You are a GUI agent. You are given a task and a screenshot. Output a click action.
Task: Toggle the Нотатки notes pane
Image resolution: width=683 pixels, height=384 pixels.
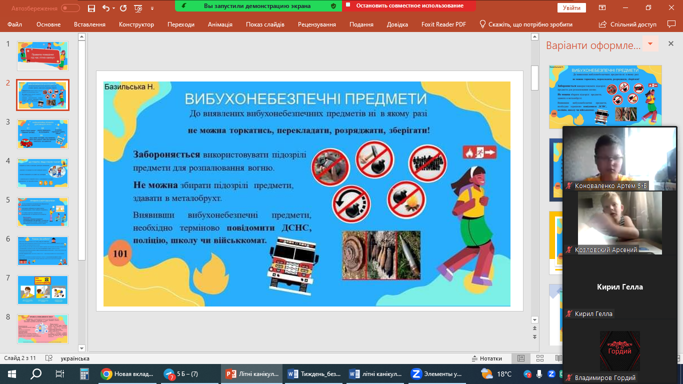click(x=487, y=358)
